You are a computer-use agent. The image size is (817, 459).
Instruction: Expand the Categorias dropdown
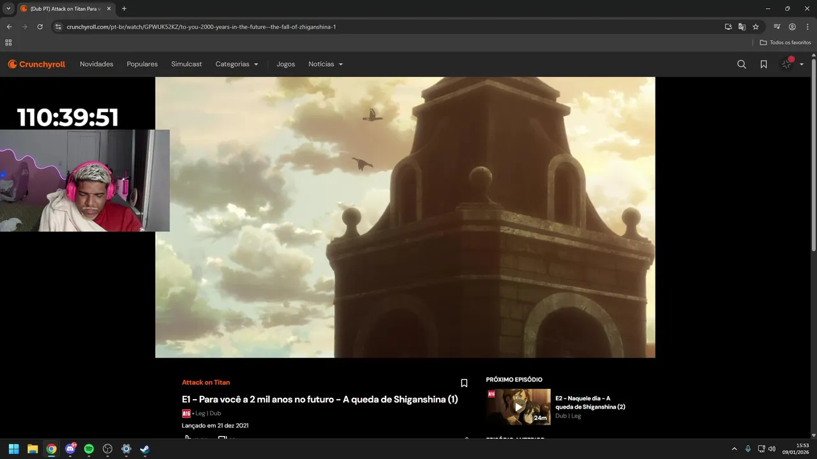237,64
